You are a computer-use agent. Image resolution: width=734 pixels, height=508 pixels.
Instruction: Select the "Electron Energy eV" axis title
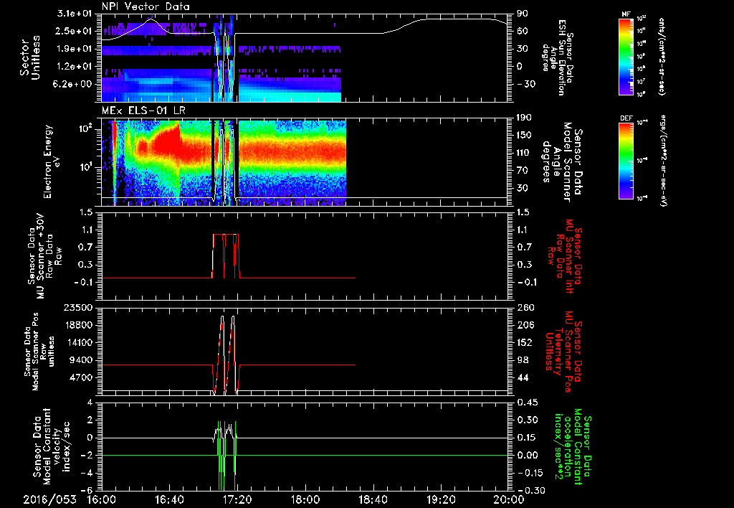(x=52, y=161)
